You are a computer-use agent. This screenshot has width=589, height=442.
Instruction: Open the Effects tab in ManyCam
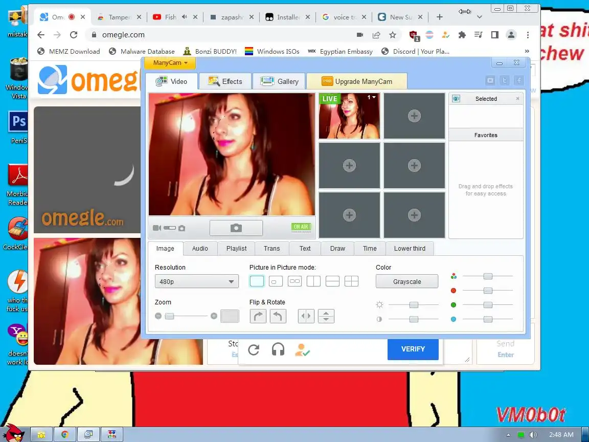pos(225,81)
